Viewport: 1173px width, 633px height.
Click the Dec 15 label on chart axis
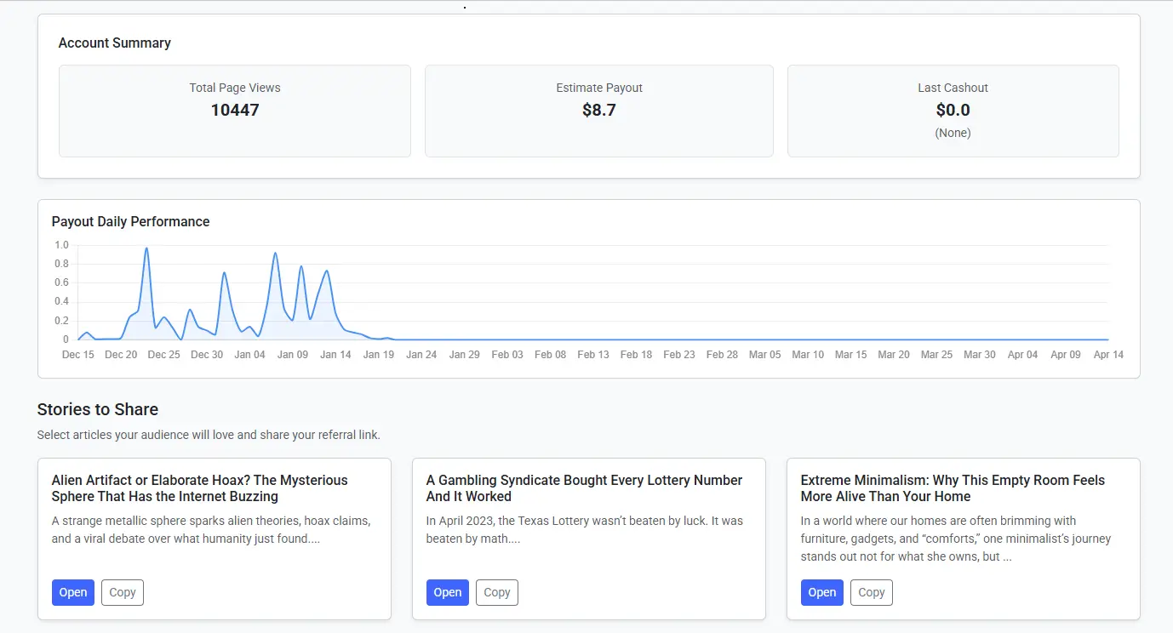point(78,355)
